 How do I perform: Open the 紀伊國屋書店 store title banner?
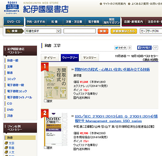click(x=46, y=9)
